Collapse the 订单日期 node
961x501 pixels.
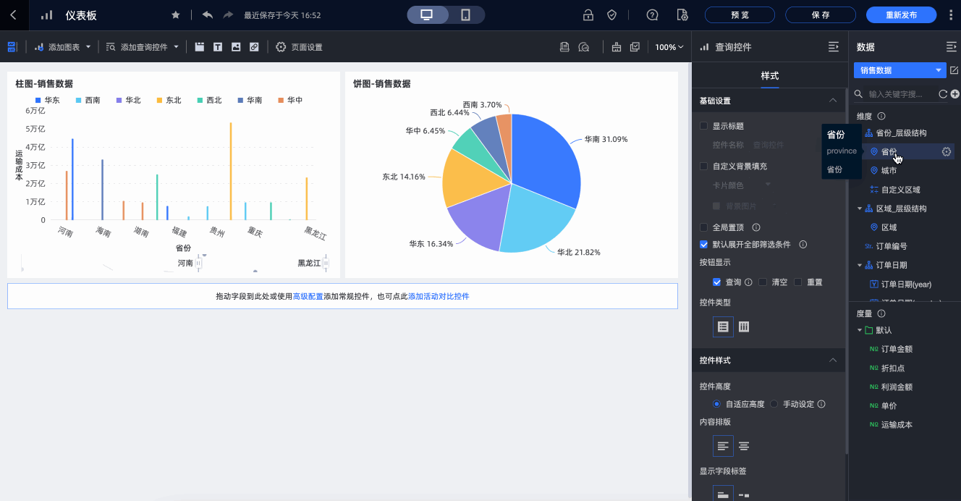[860, 265]
